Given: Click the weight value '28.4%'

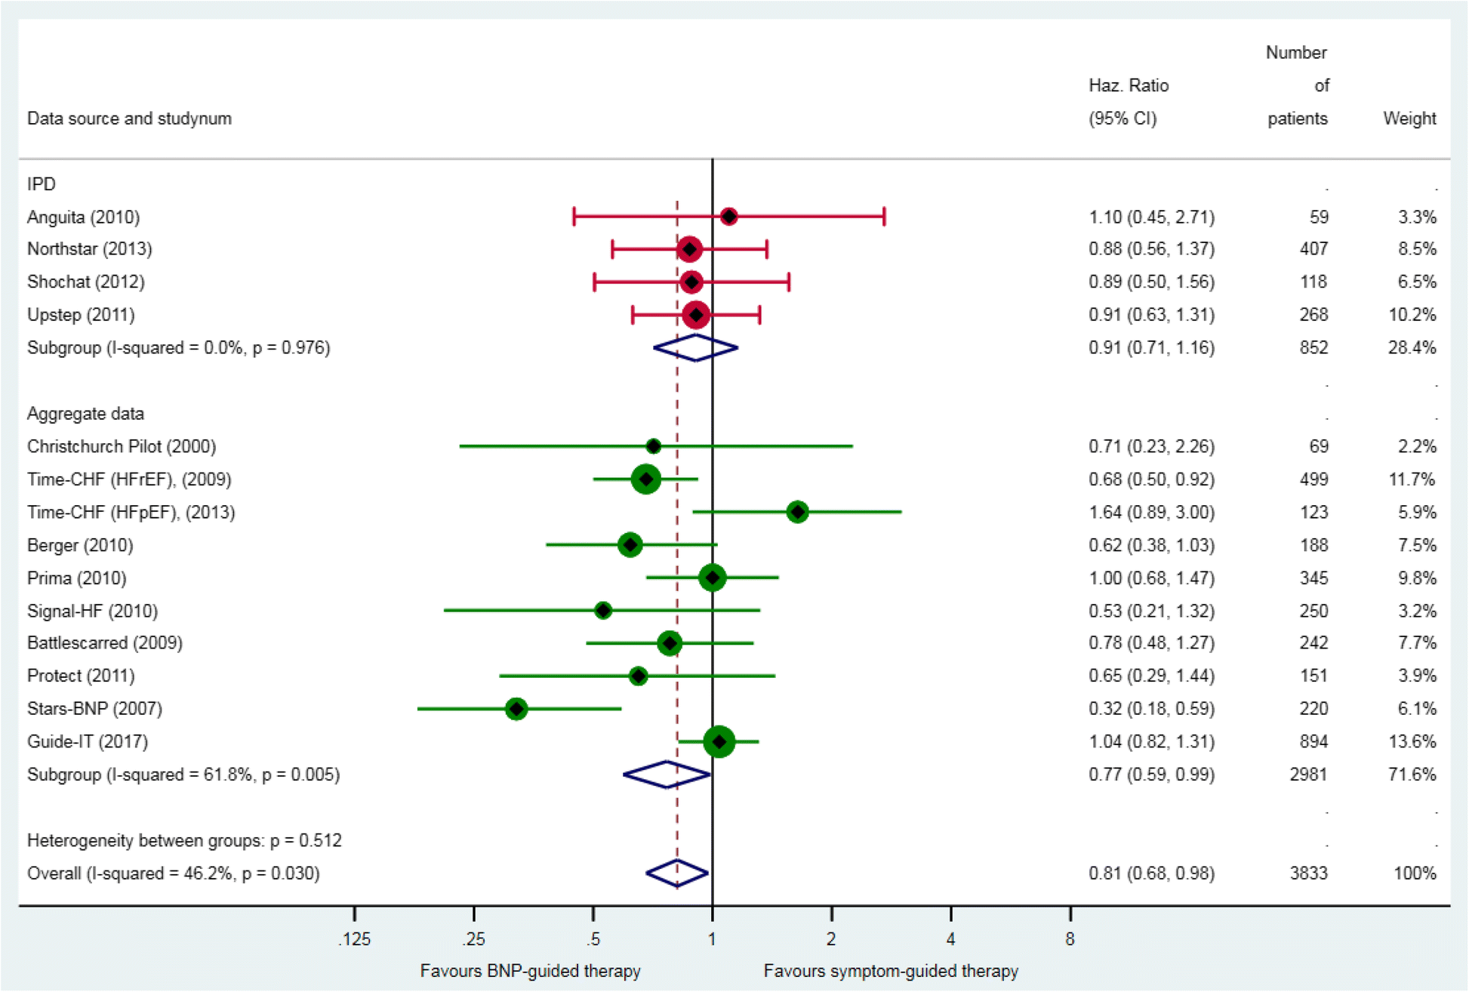Looking at the screenshot, I should point(1412,348).
